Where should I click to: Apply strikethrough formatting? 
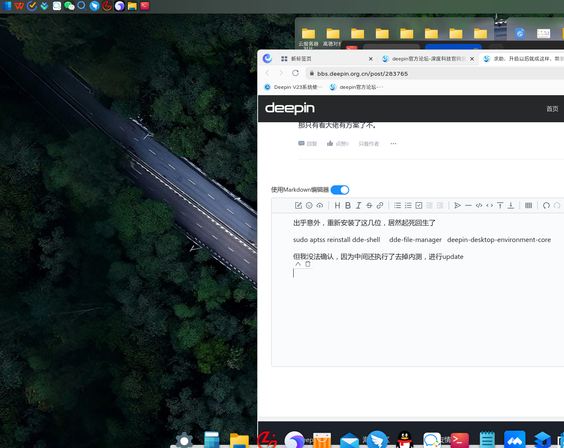[x=369, y=206]
